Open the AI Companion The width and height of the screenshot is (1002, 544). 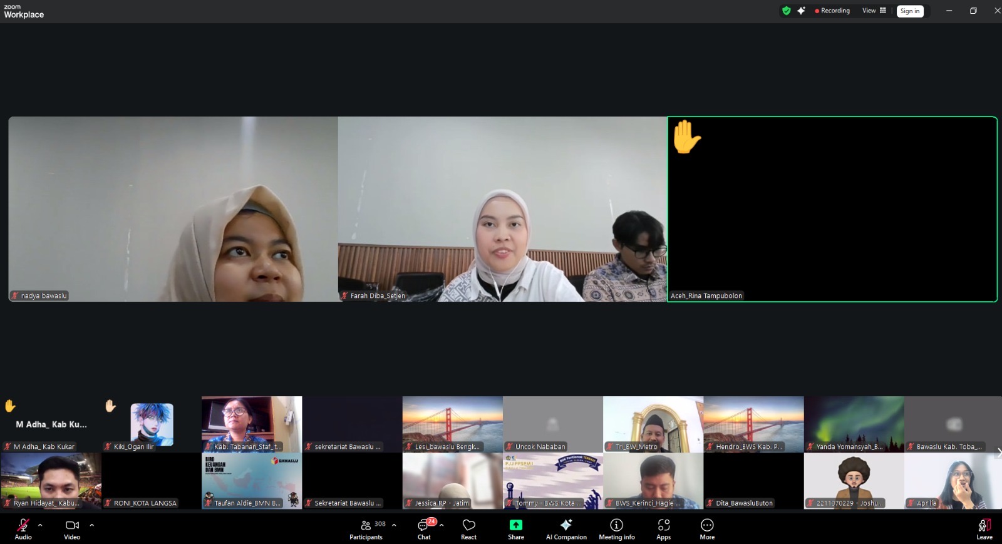pos(566,528)
